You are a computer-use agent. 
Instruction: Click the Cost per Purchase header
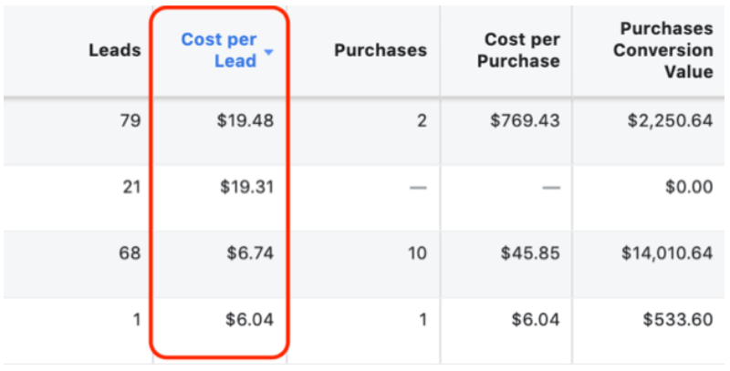pos(522,50)
